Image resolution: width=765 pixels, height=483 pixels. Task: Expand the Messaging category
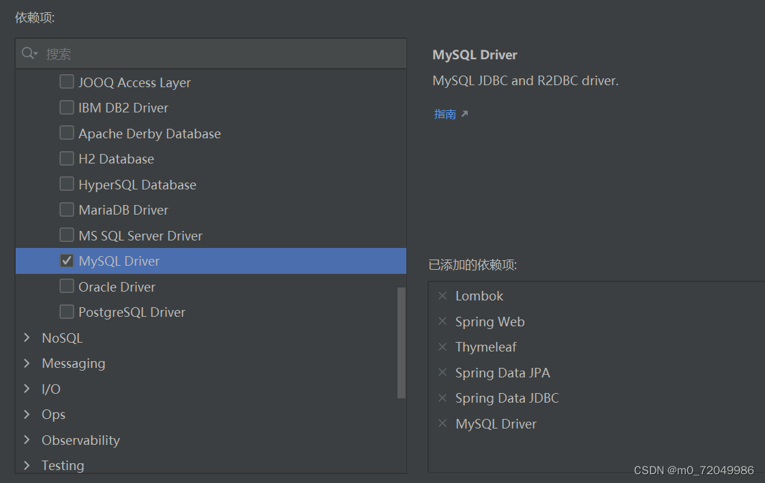point(27,363)
